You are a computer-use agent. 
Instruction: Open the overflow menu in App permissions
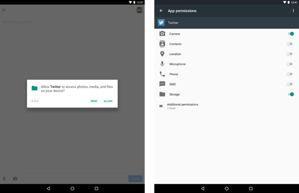[293, 11]
